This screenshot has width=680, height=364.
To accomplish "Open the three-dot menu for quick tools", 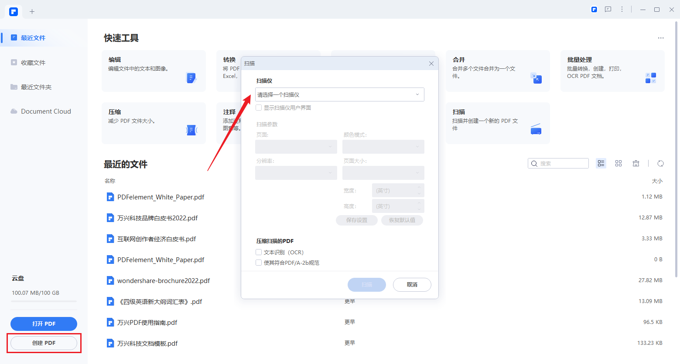I will click(x=661, y=38).
